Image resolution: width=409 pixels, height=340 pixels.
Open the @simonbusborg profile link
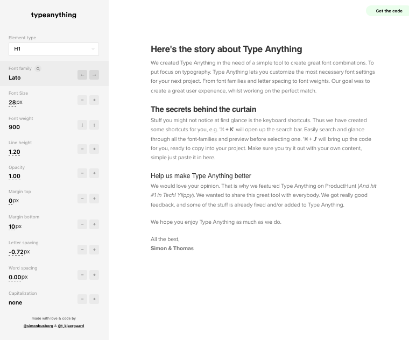tap(38, 326)
